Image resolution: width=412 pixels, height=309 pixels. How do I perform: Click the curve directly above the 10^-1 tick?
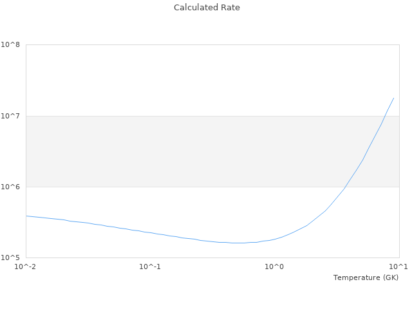pyautogui.click(x=150, y=232)
